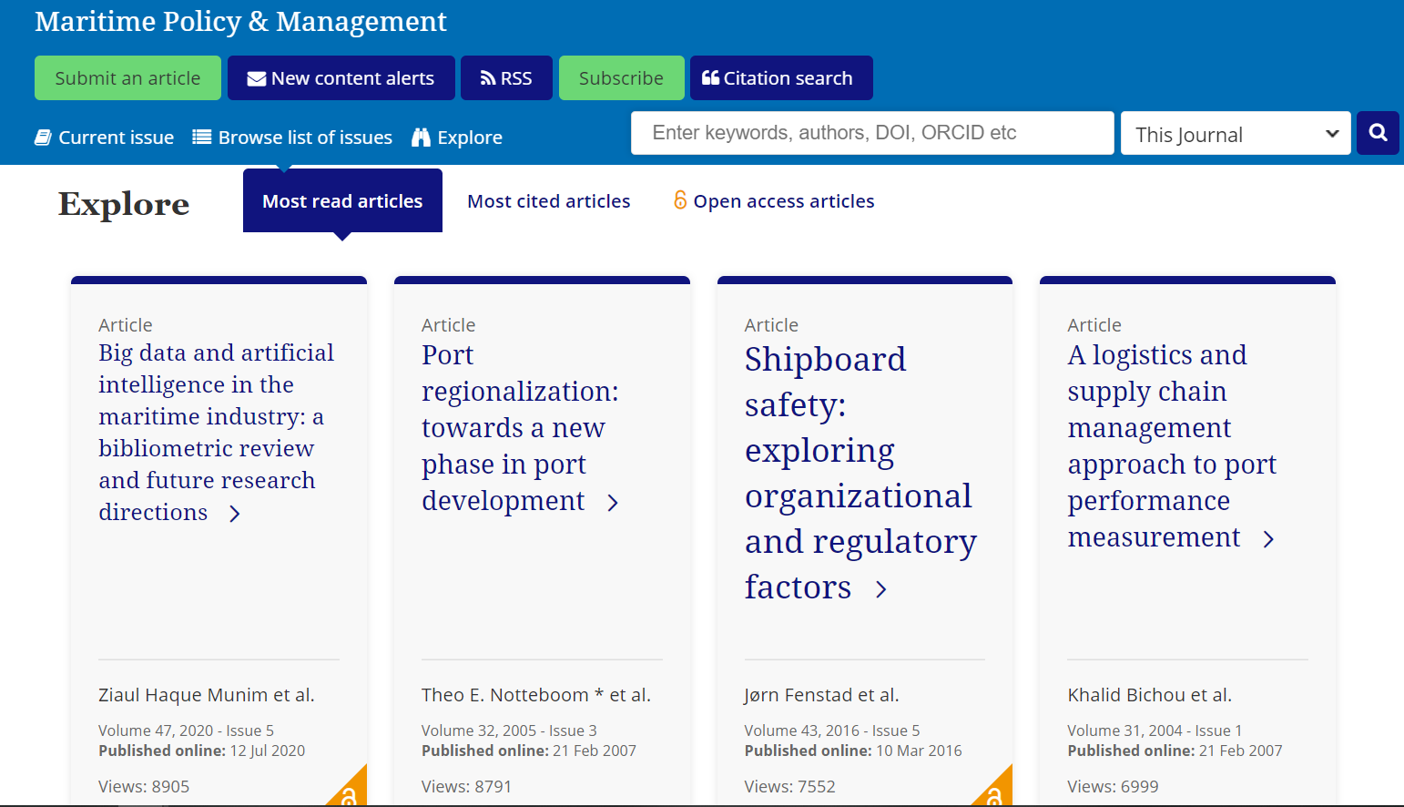Click the magnifying glass search icon
Image resolution: width=1404 pixels, height=807 pixels.
[x=1378, y=133]
